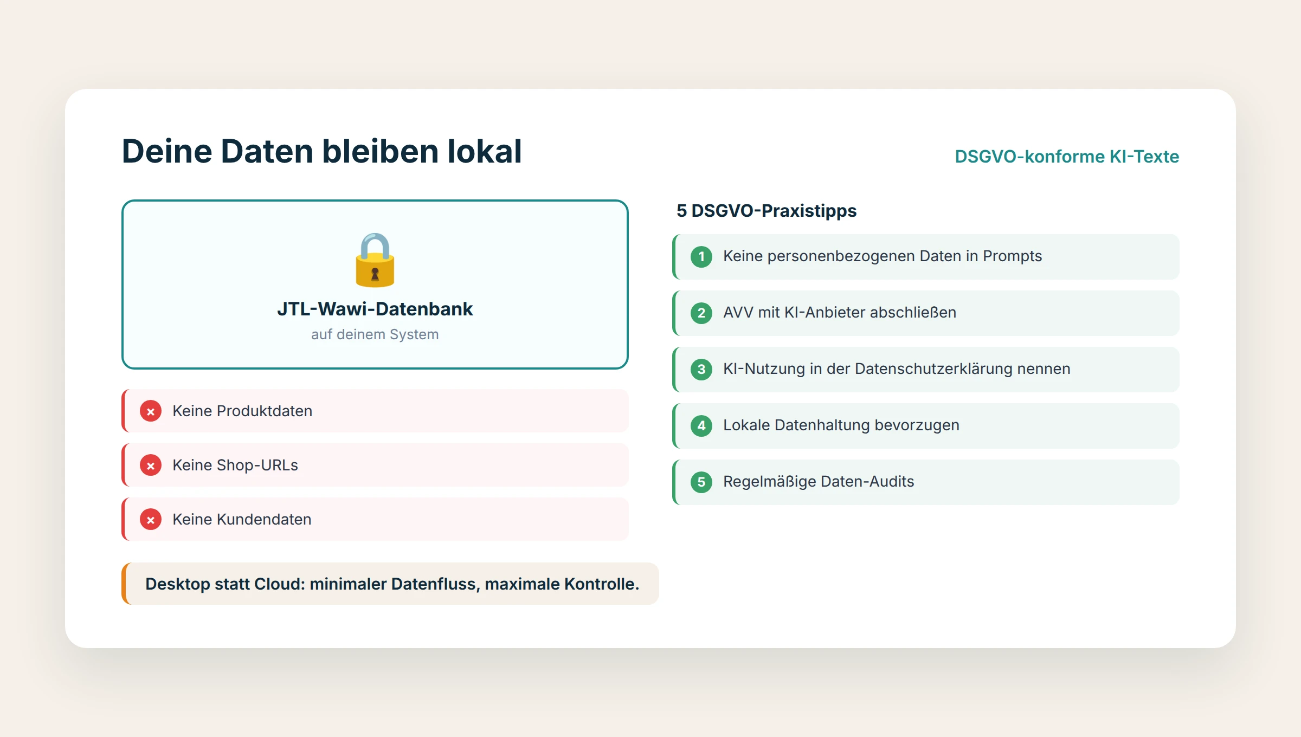This screenshot has width=1301, height=737.
Task: Click the red X icon beside Keine Shop-URLs
Action: click(x=151, y=466)
